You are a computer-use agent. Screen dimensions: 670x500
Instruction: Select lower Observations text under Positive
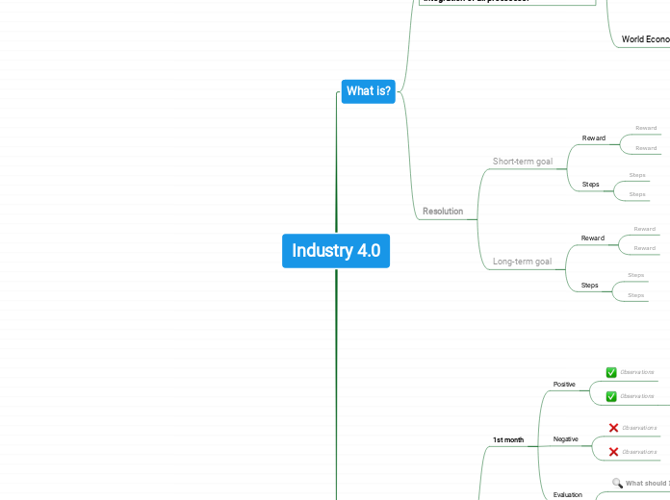click(636, 396)
